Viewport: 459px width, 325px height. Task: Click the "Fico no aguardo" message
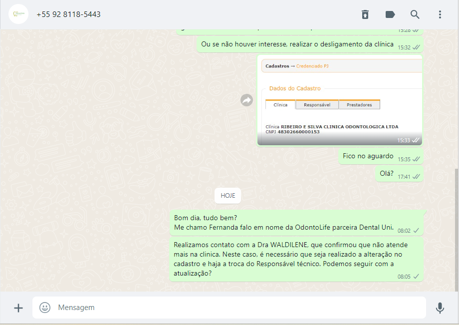[x=381, y=156]
